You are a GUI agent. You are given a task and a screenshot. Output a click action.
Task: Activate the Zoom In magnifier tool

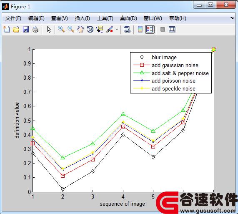(x=61, y=29)
